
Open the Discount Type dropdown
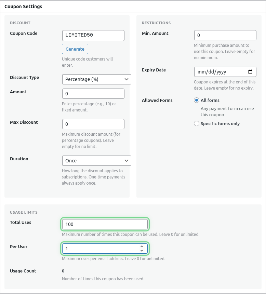coord(96,79)
